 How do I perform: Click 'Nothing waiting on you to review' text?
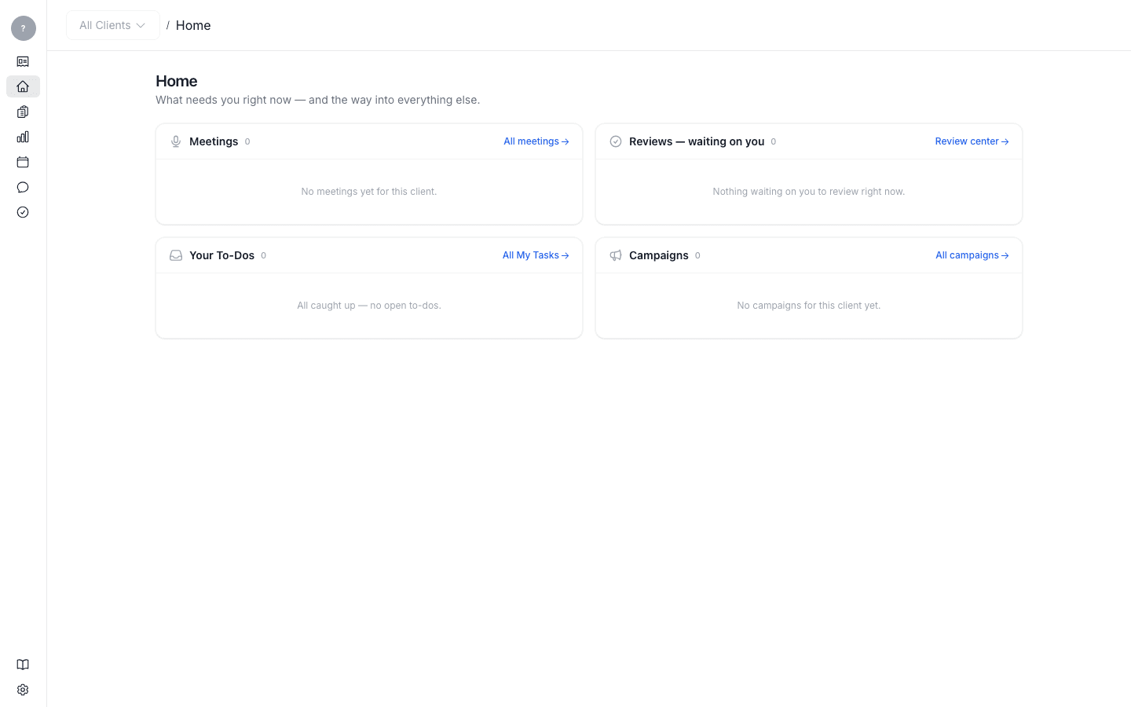809,192
